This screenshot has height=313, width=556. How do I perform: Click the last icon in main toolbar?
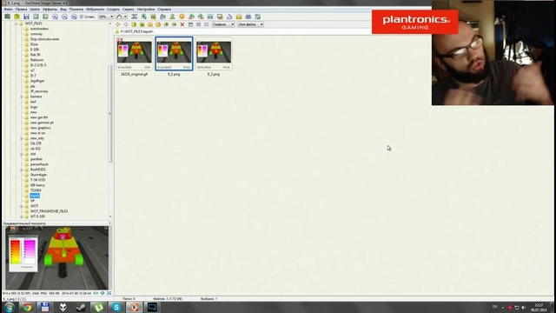click(x=258, y=17)
